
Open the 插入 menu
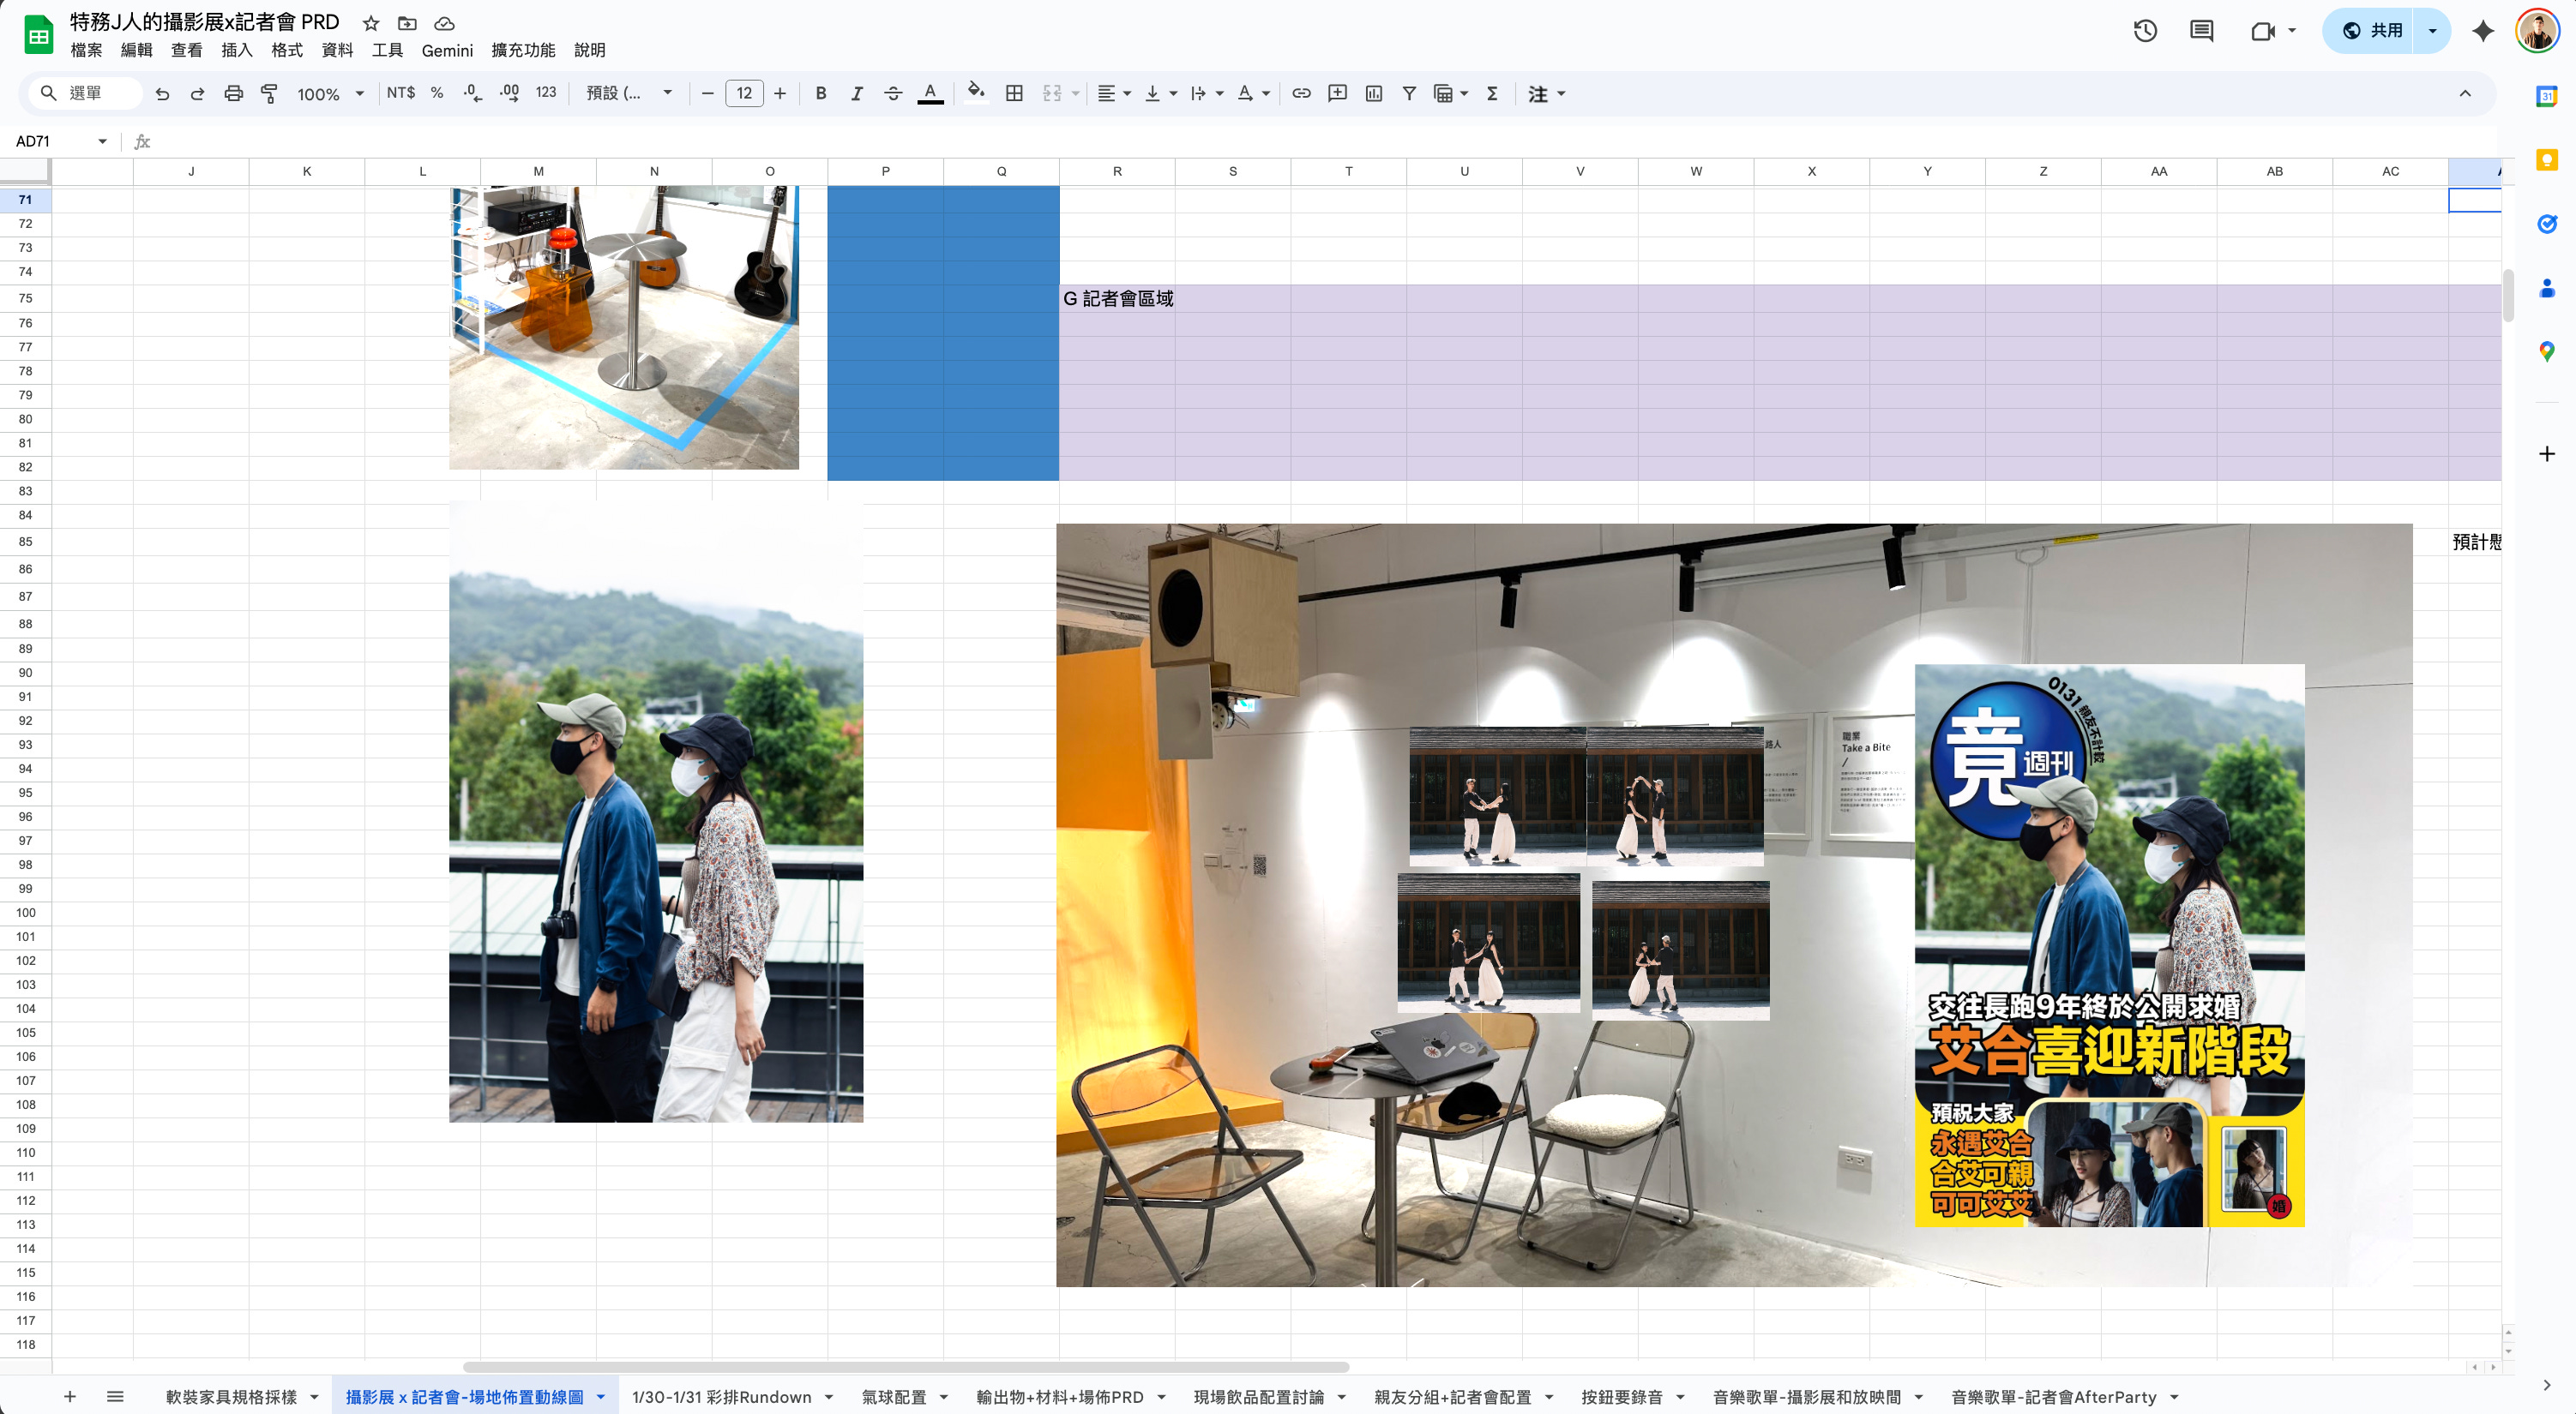point(236,50)
